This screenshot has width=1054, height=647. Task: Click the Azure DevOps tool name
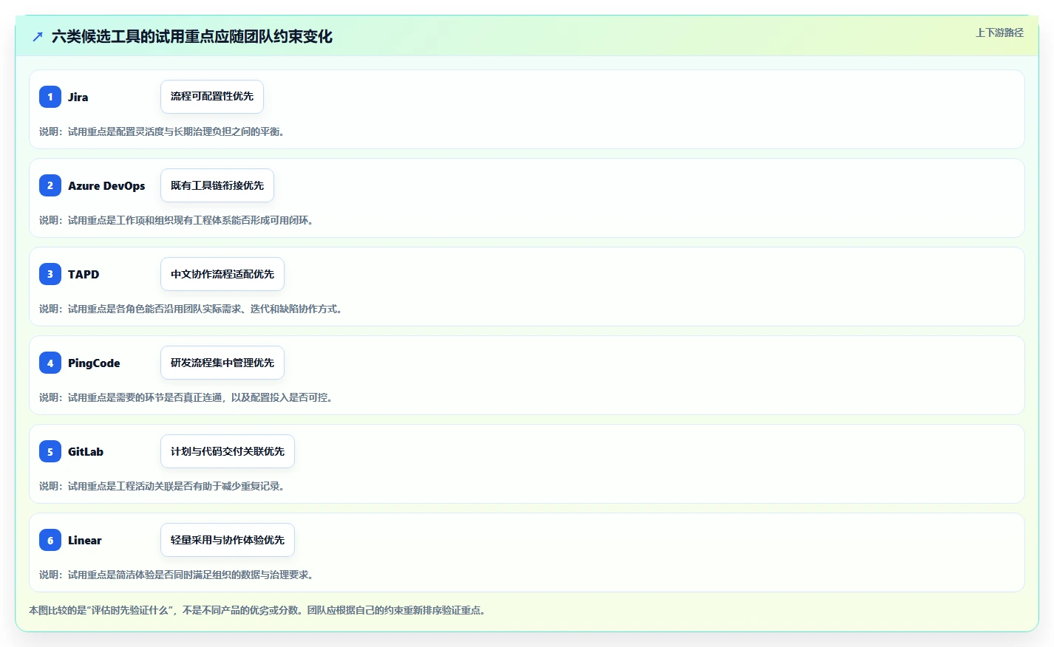pyautogui.click(x=106, y=185)
